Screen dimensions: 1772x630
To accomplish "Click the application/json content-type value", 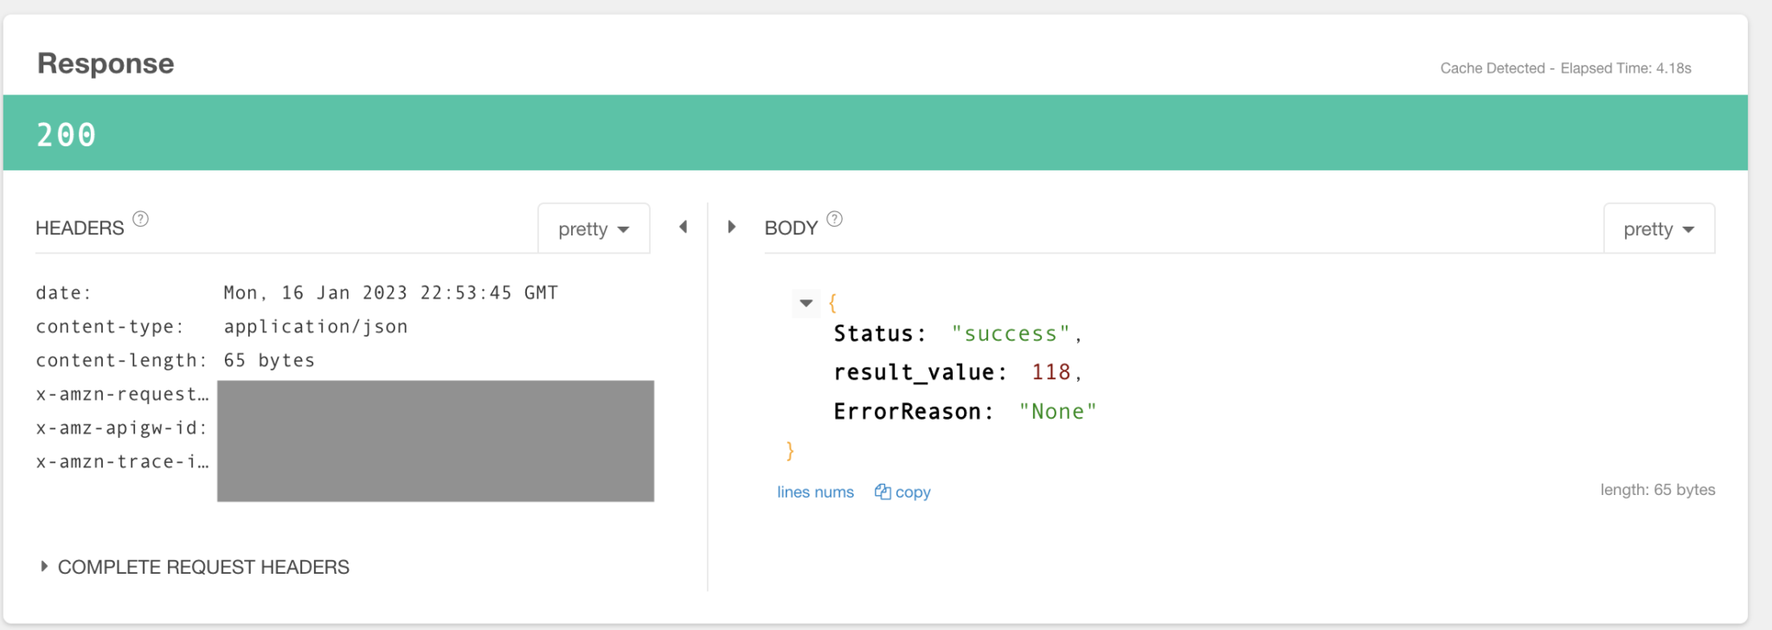I will (x=316, y=327).
